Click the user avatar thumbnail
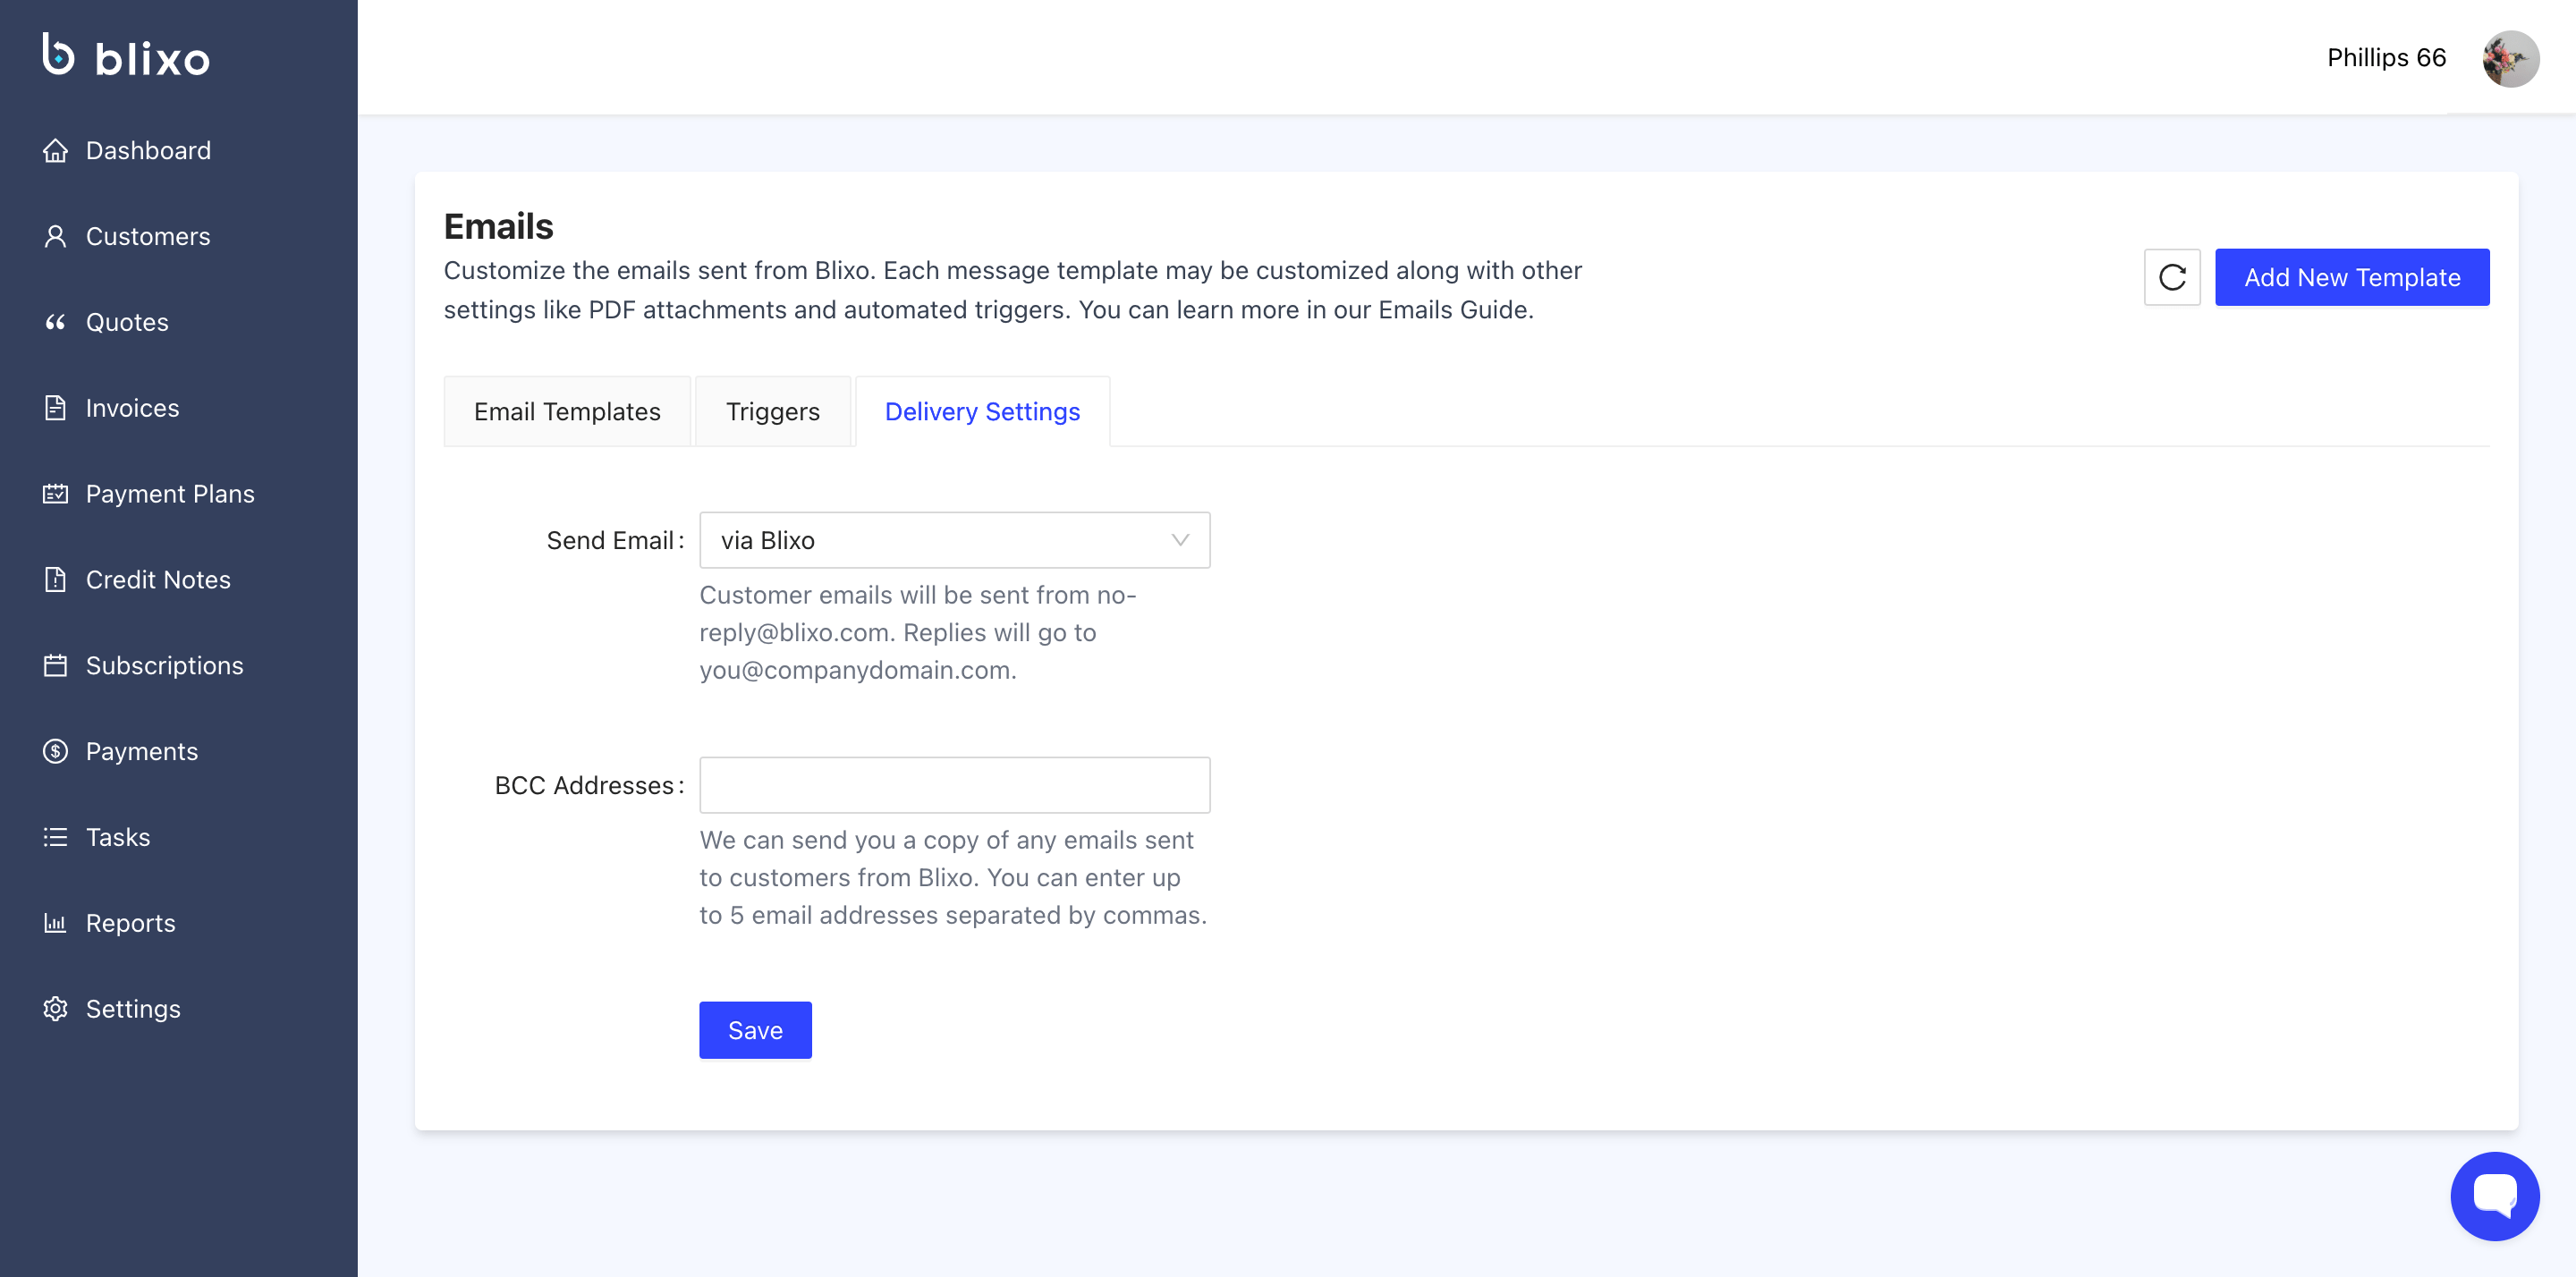 2510,59
